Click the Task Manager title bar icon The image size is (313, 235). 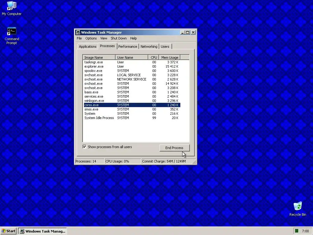pos(78,32)
